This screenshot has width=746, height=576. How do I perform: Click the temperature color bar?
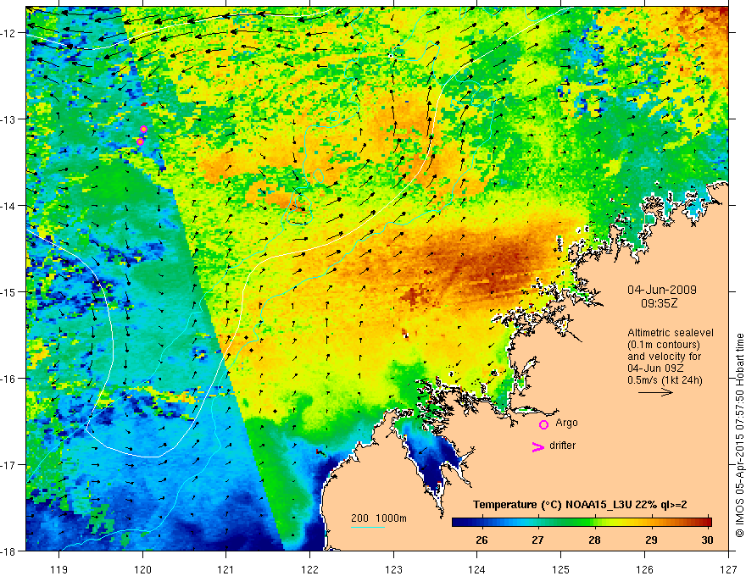pyautogui.click(x=582, y=522)
